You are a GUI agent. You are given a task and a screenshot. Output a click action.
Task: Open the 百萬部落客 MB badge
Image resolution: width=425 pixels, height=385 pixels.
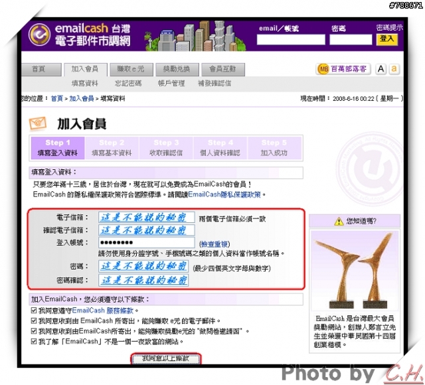[343, 69]
